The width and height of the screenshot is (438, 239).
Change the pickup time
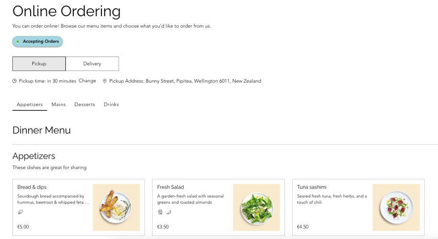[x=87, y=81]
